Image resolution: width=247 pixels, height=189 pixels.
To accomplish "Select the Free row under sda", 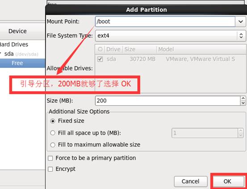I will click(22, 63).
